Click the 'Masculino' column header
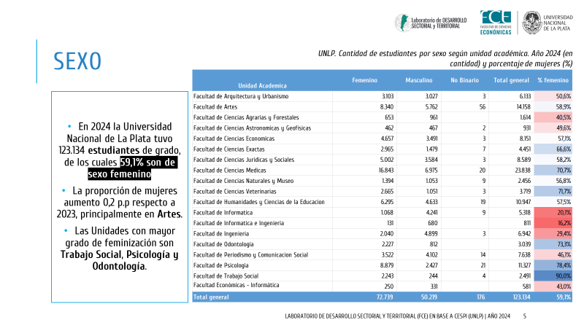The height and width of the screenshot is (328, 584). click(x=418, y=80)
